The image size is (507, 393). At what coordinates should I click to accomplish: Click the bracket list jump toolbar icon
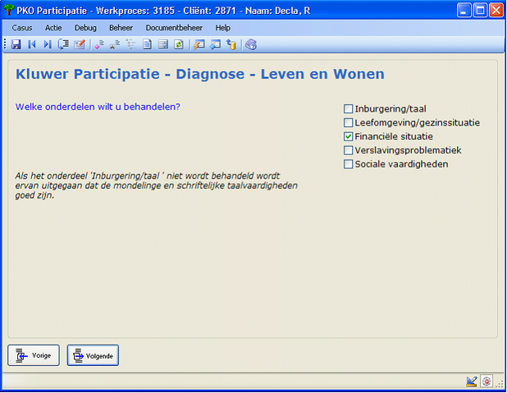click(63, 44)
